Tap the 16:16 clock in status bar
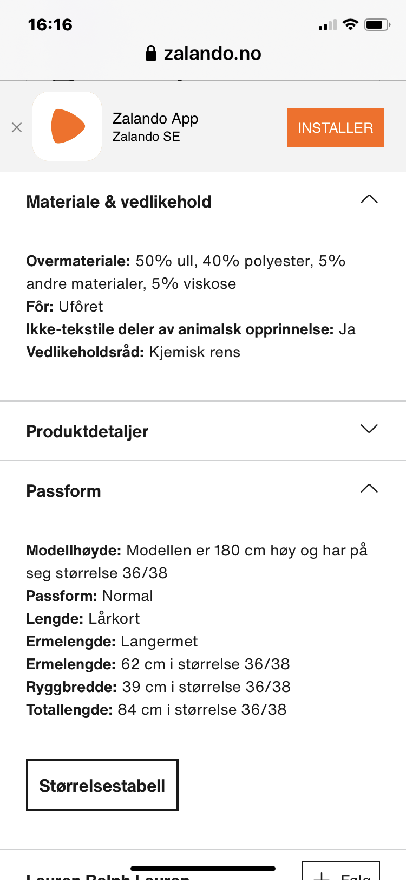406x880 pixels. 50,24
